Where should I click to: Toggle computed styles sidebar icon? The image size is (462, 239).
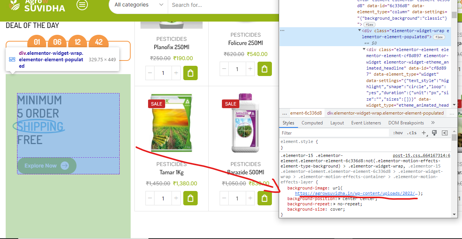445,133
